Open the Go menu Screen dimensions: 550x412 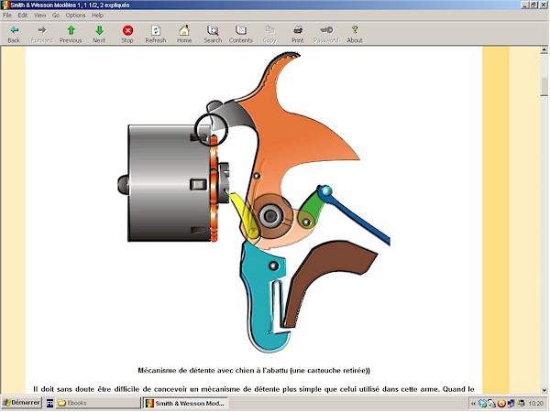56,15
